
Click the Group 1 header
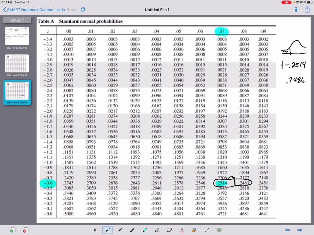pyautogui.click(x=17, y=20)
